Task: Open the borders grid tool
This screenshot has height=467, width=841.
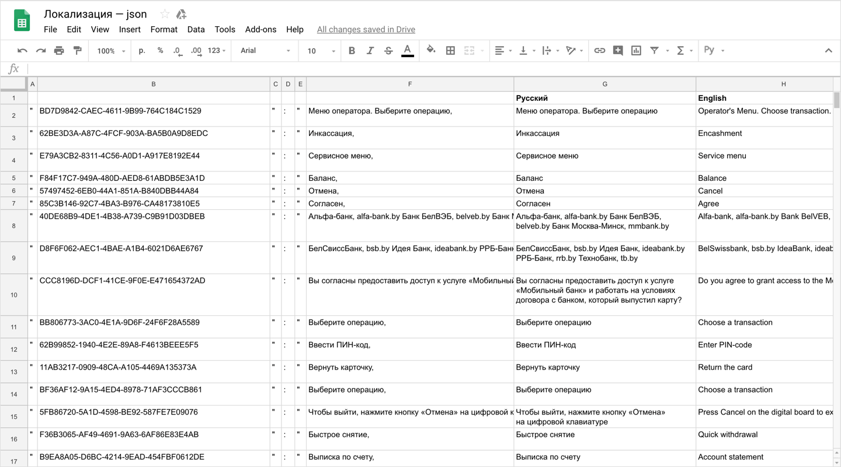Action: 450,51
